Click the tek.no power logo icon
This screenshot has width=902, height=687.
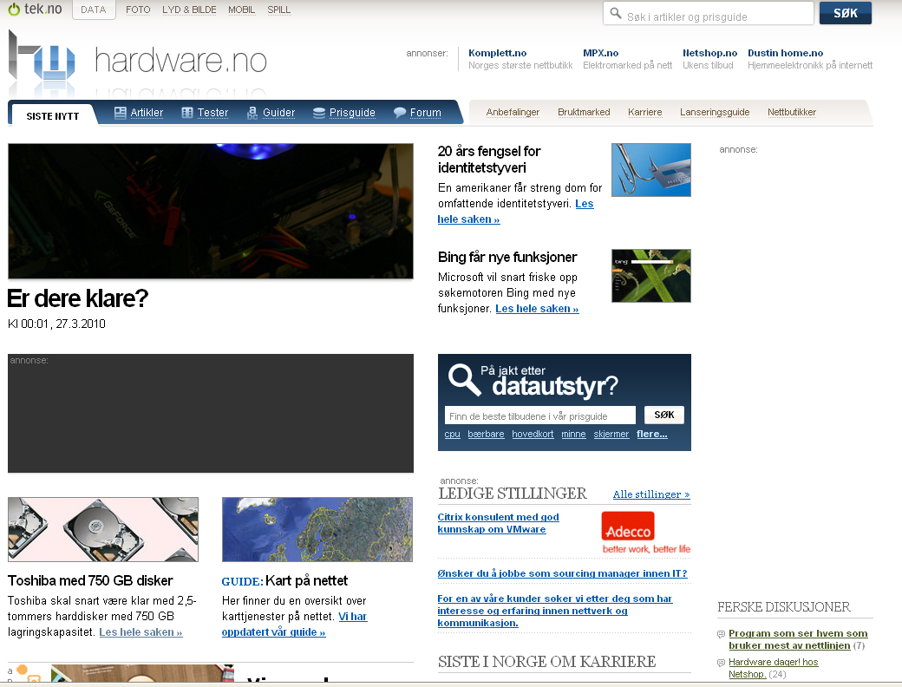coord(14,10)
